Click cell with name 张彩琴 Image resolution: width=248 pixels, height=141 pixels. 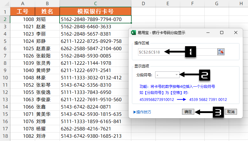tap(47, 85)
